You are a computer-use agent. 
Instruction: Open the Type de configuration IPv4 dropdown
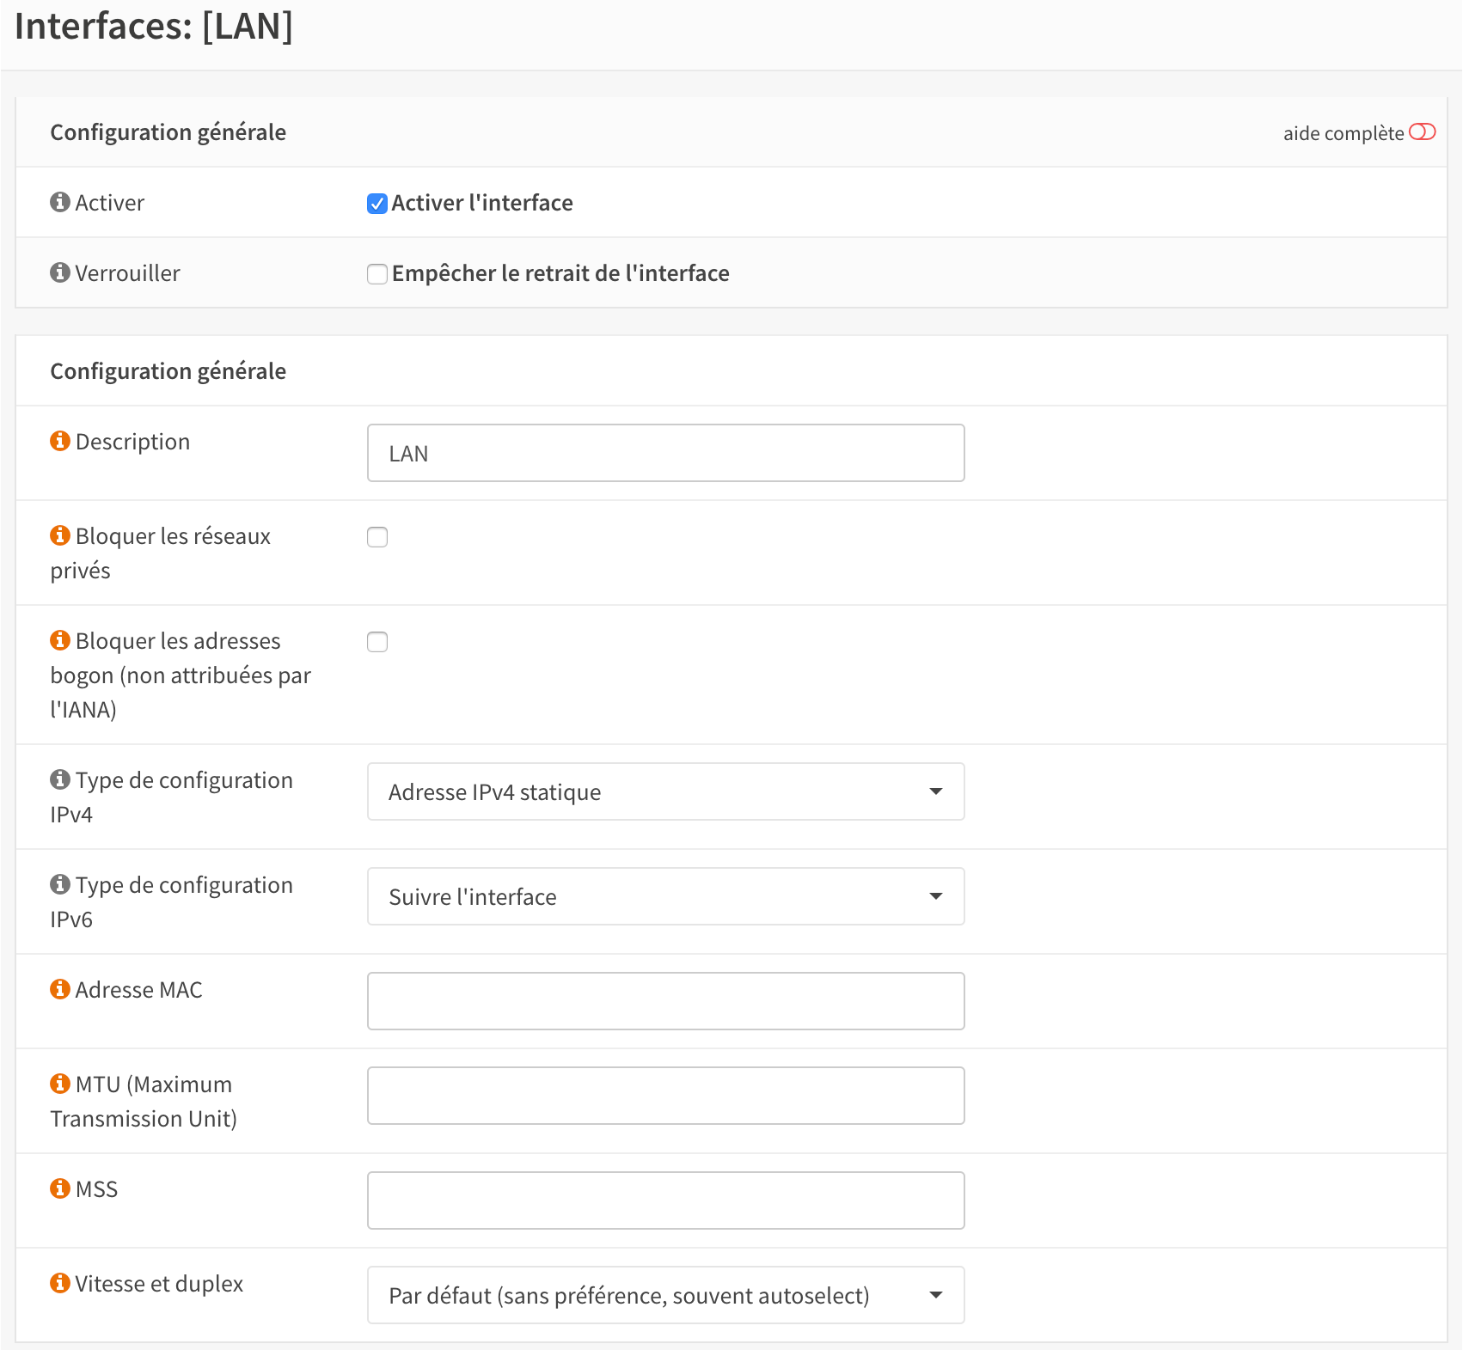coord(665,791)
